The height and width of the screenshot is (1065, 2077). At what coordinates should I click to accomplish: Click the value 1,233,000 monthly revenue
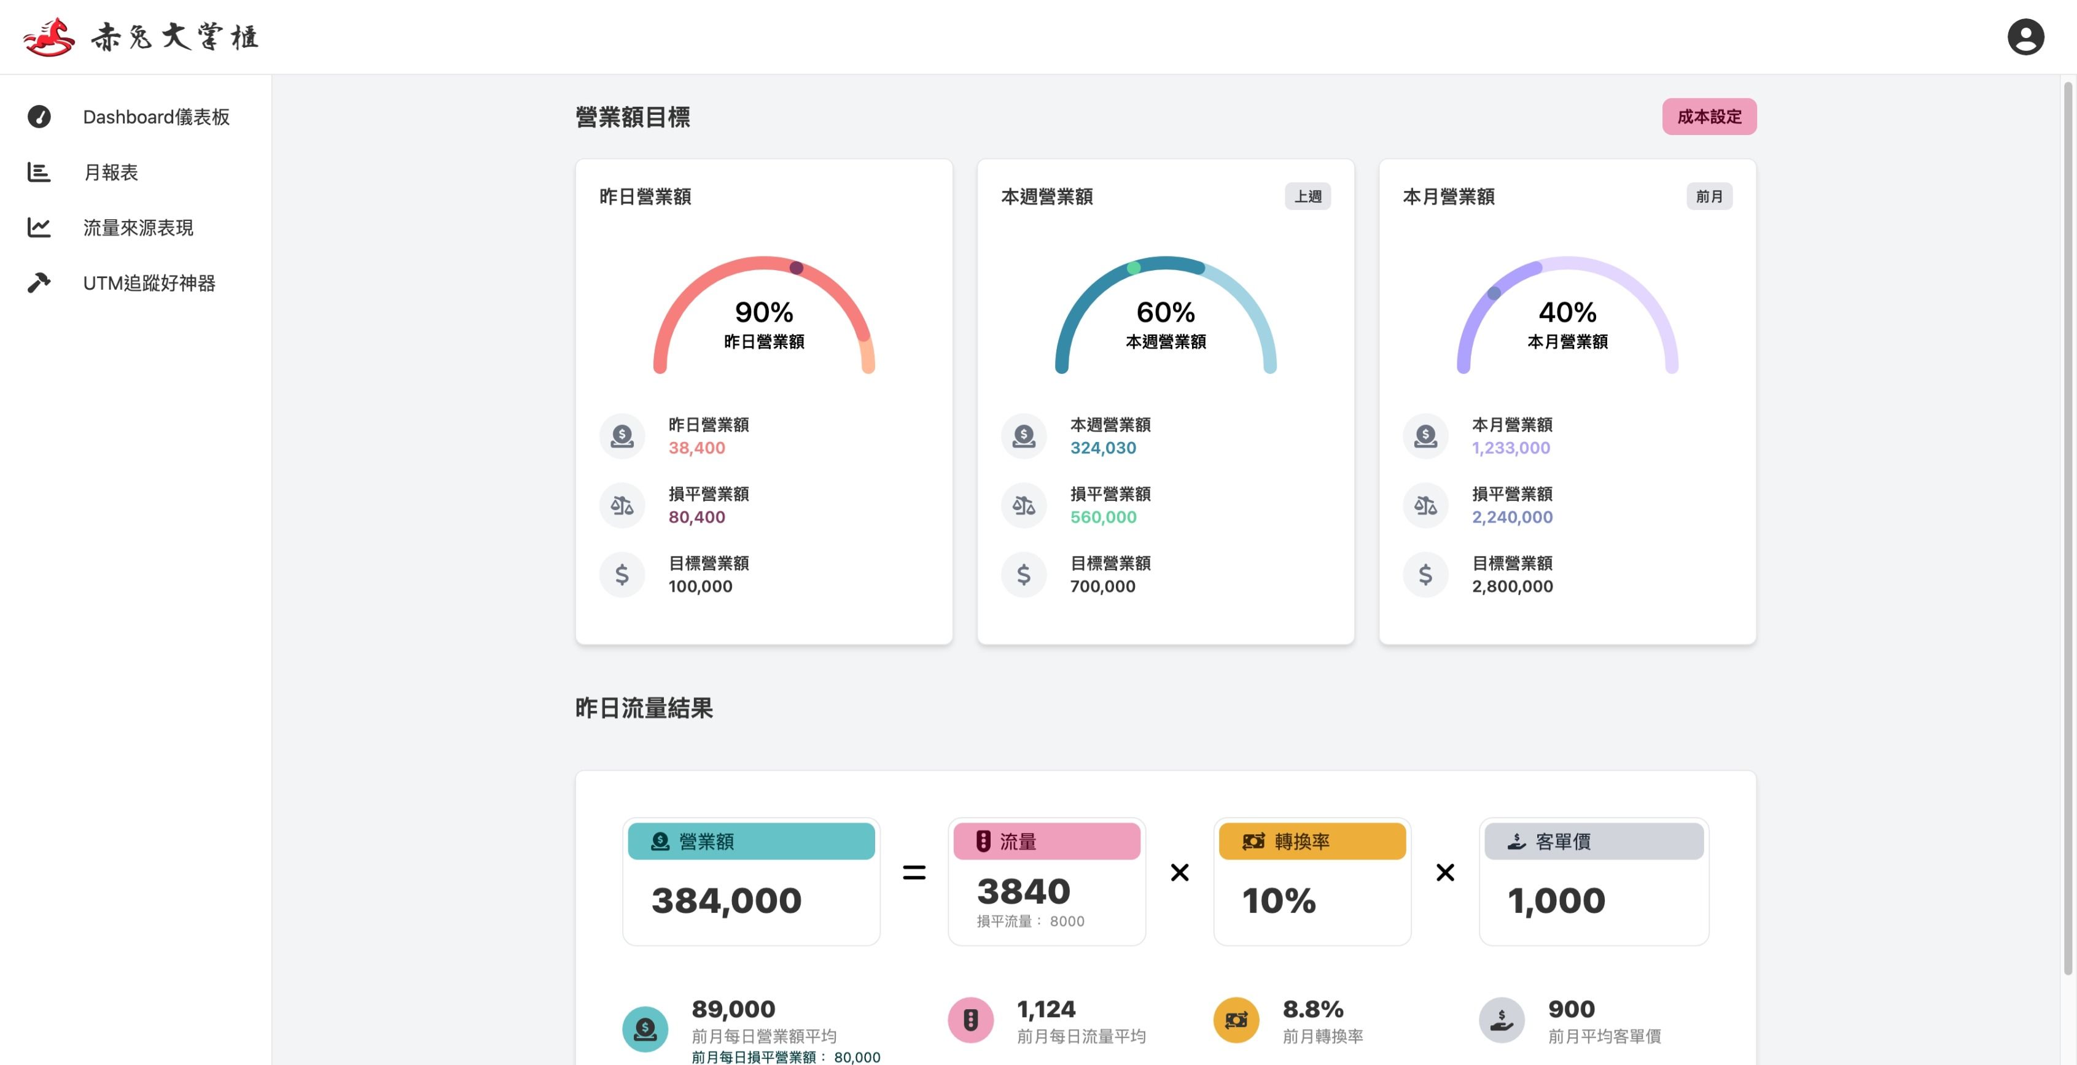click(x=1510, y=448)
